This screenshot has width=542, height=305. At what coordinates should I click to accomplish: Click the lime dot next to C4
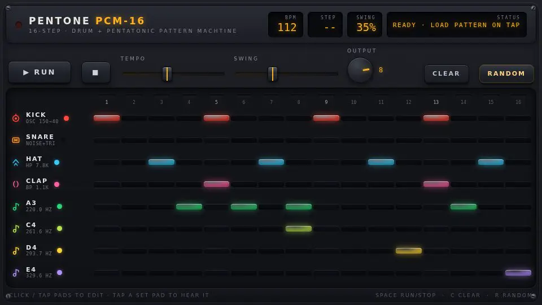pos(59,228)
